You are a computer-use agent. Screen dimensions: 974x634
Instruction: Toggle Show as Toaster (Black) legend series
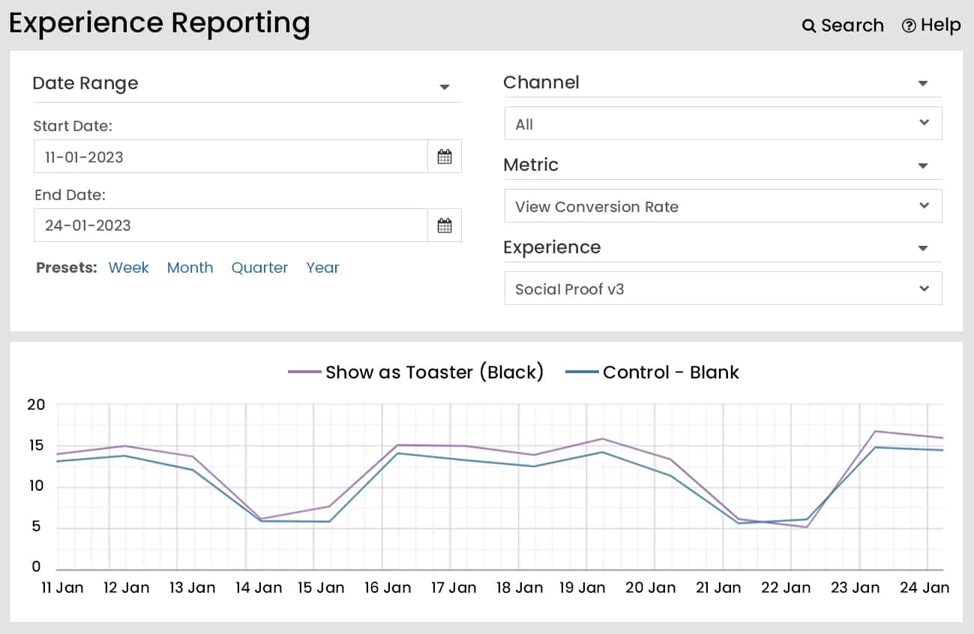coord(434,372)
